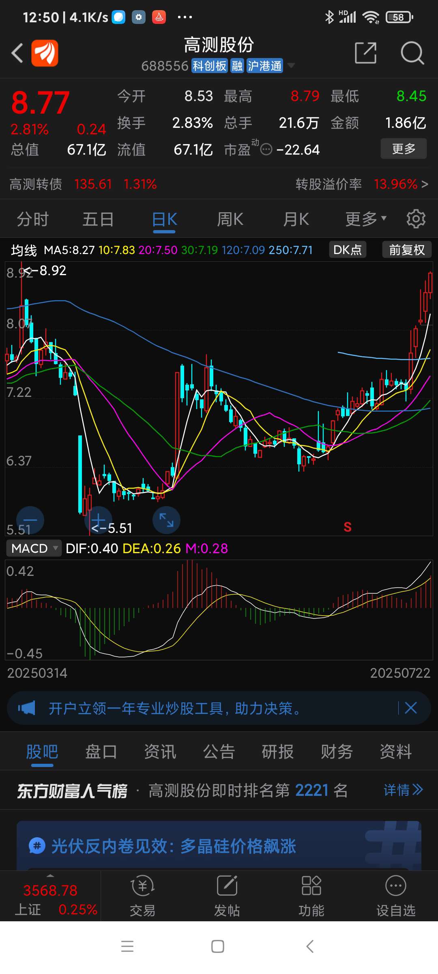The image size is (438, 974).
Task: Expand stock tag dropdown arrow after 沪港通
Action: pos(291,65)
